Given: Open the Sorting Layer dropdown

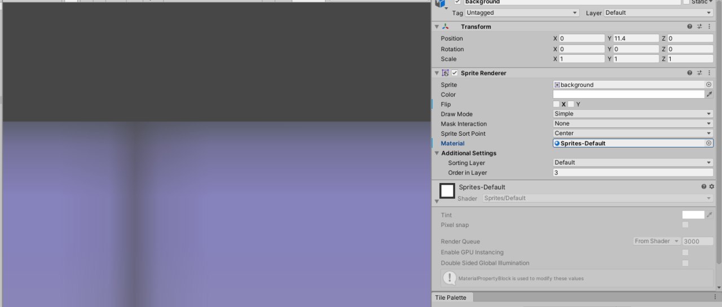Looking at the screenshot, I should [x=633, y=162].
